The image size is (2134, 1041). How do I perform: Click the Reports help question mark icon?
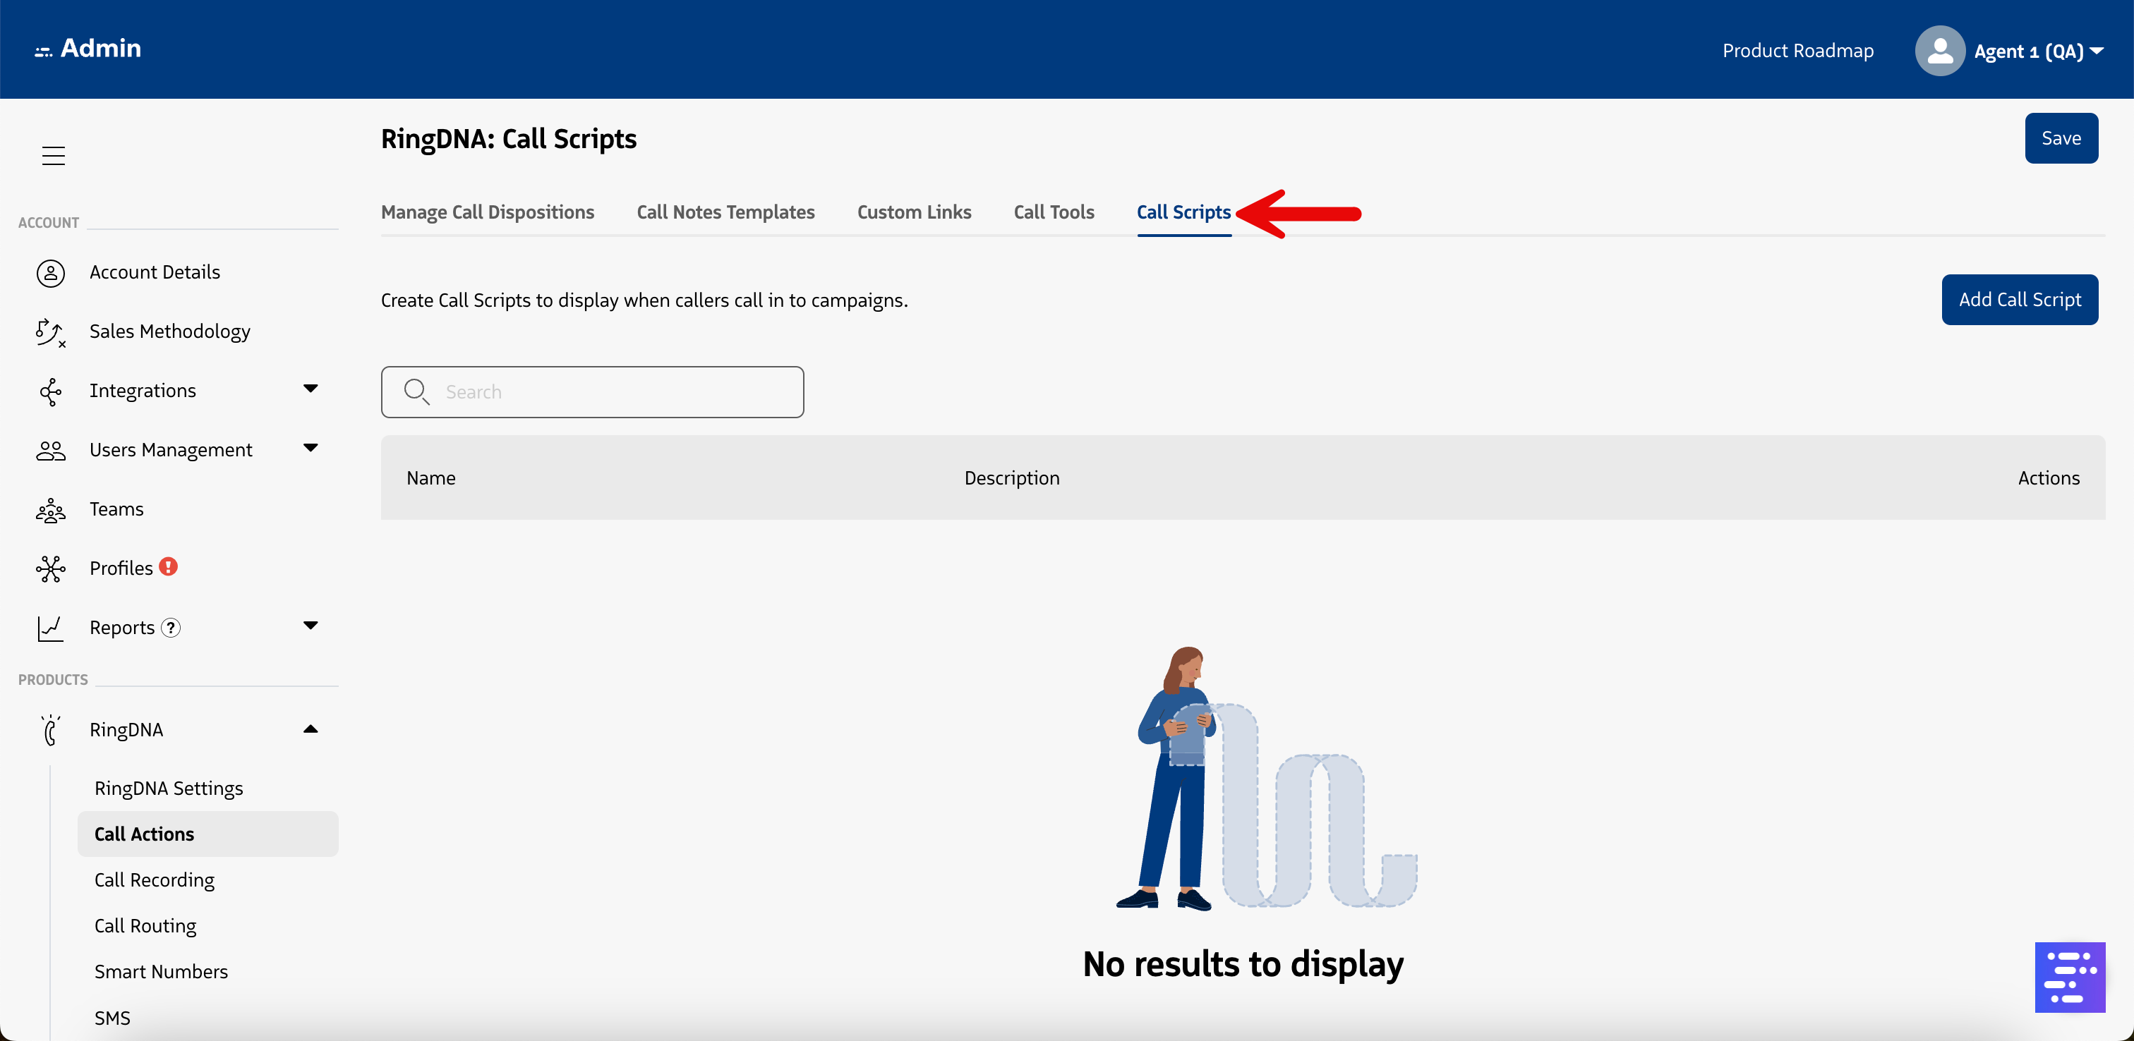[x=171, y=628]
